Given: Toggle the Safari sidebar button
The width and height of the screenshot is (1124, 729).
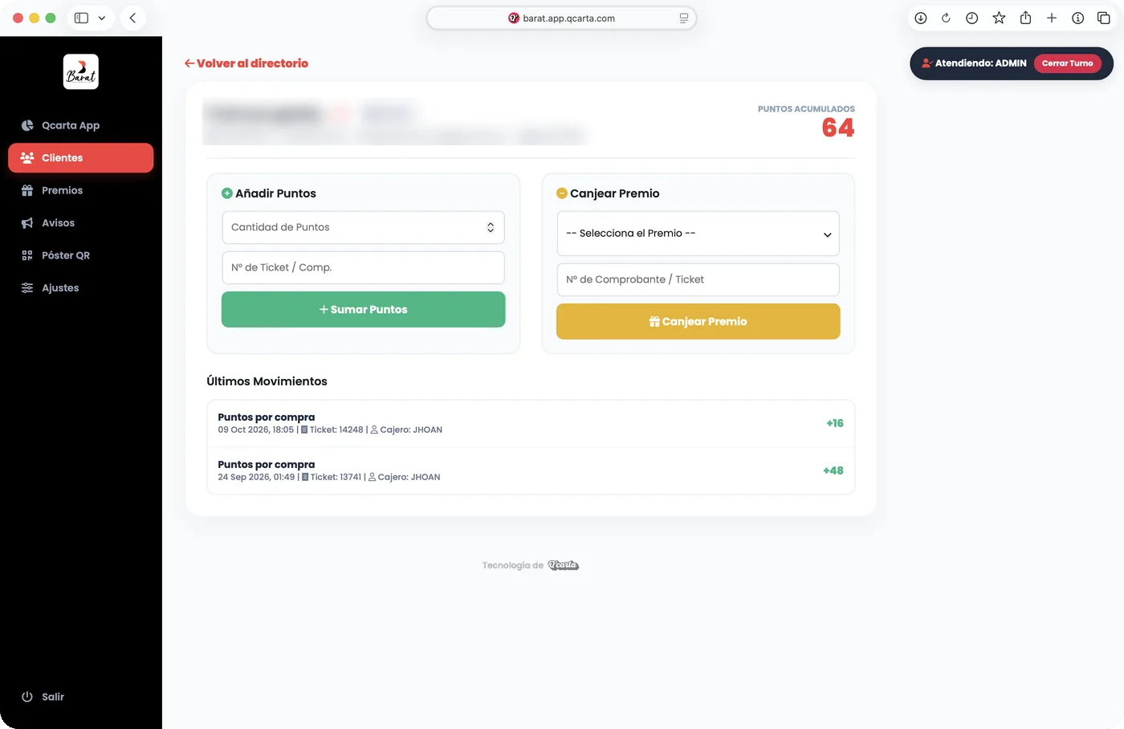Looking at the screenshot, I should [81, 18].
